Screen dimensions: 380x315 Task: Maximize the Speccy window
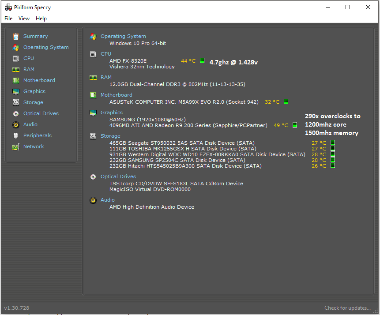(348, 7)
